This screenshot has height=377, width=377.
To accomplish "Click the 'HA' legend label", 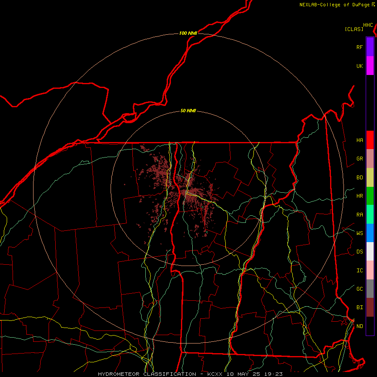I will pyautogui.click(x=359, y=140).
